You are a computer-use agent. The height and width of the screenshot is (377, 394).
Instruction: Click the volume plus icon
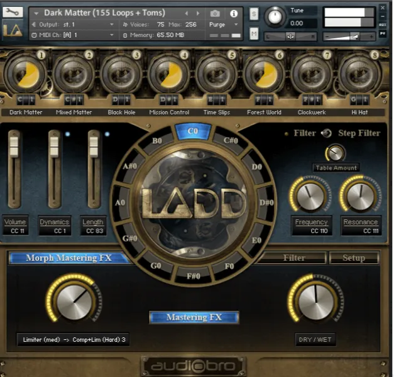click(x=371, y=36)
